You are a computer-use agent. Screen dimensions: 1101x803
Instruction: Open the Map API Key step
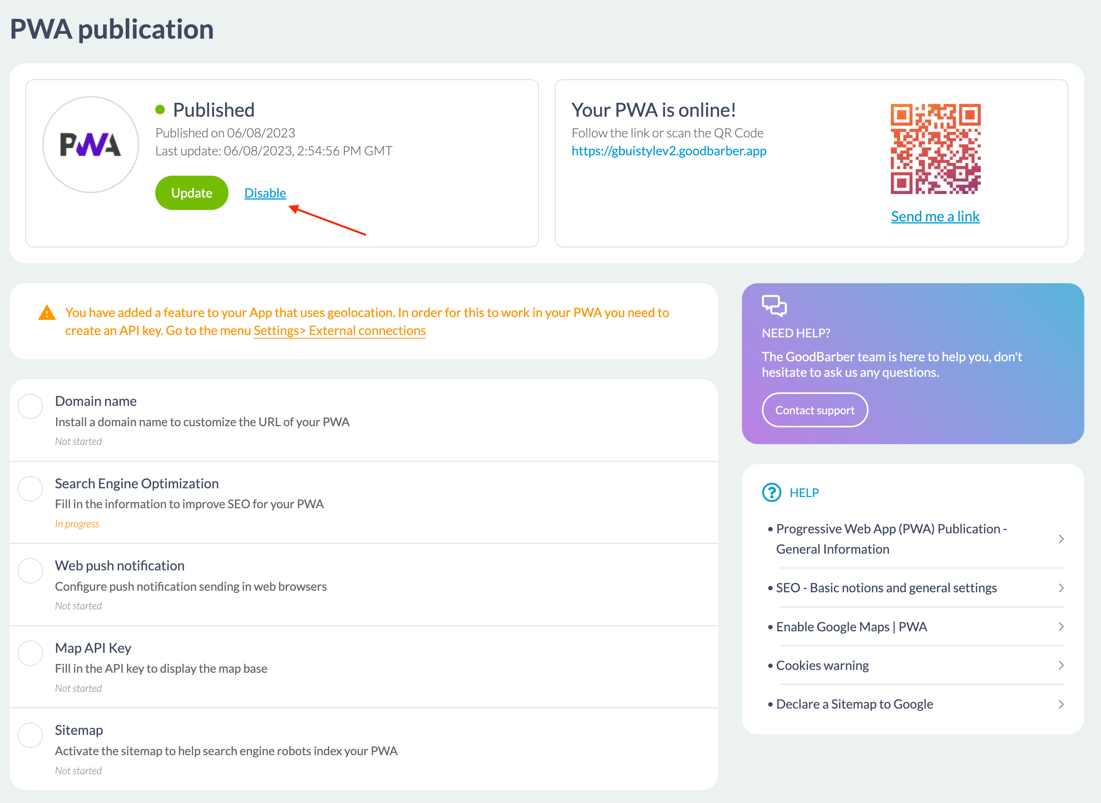click(x=364, y=667)
